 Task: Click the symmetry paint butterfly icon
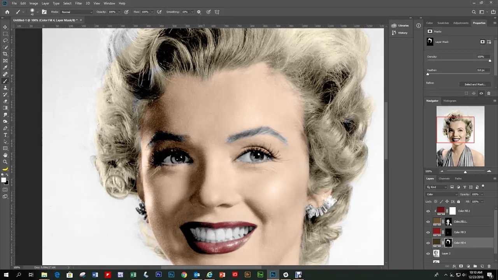tap(217, 12)
